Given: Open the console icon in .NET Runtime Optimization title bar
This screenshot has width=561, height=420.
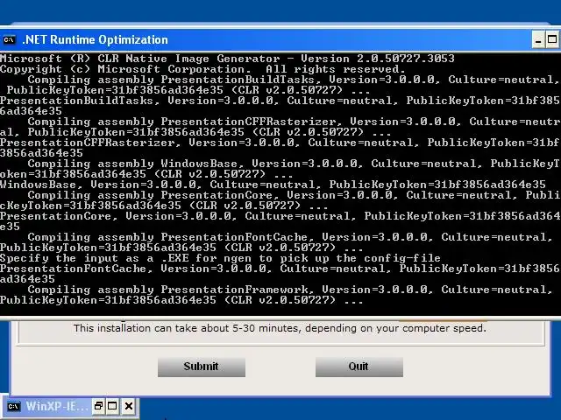Looking at the screenshot, I should click(10, 39).
